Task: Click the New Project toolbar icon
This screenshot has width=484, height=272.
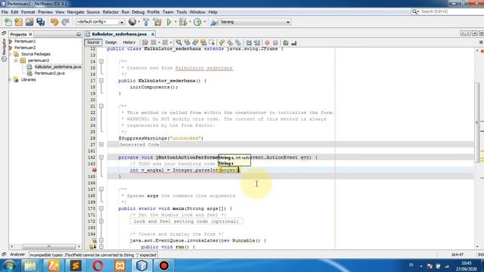Action: pyautogui.click(x=19, y=22)
